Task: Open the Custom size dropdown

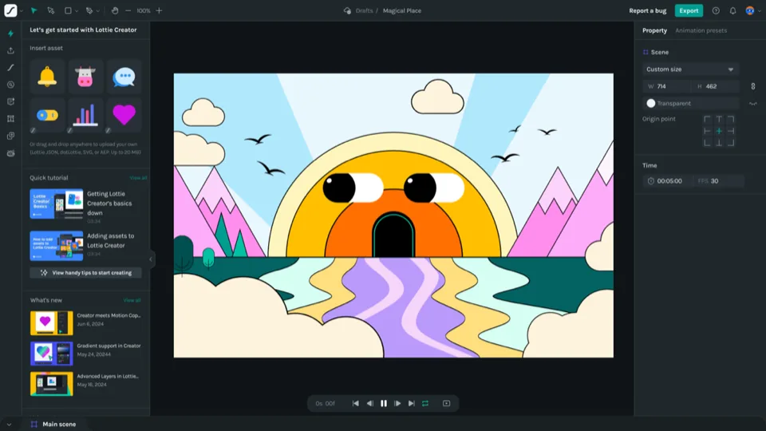Action: click(x=690, y=69)
